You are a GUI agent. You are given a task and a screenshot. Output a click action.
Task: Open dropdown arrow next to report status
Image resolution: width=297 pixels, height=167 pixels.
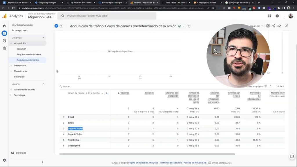184,26
